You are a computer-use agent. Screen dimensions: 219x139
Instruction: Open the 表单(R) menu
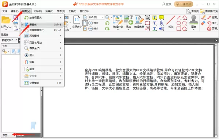(x=61, y=11)
